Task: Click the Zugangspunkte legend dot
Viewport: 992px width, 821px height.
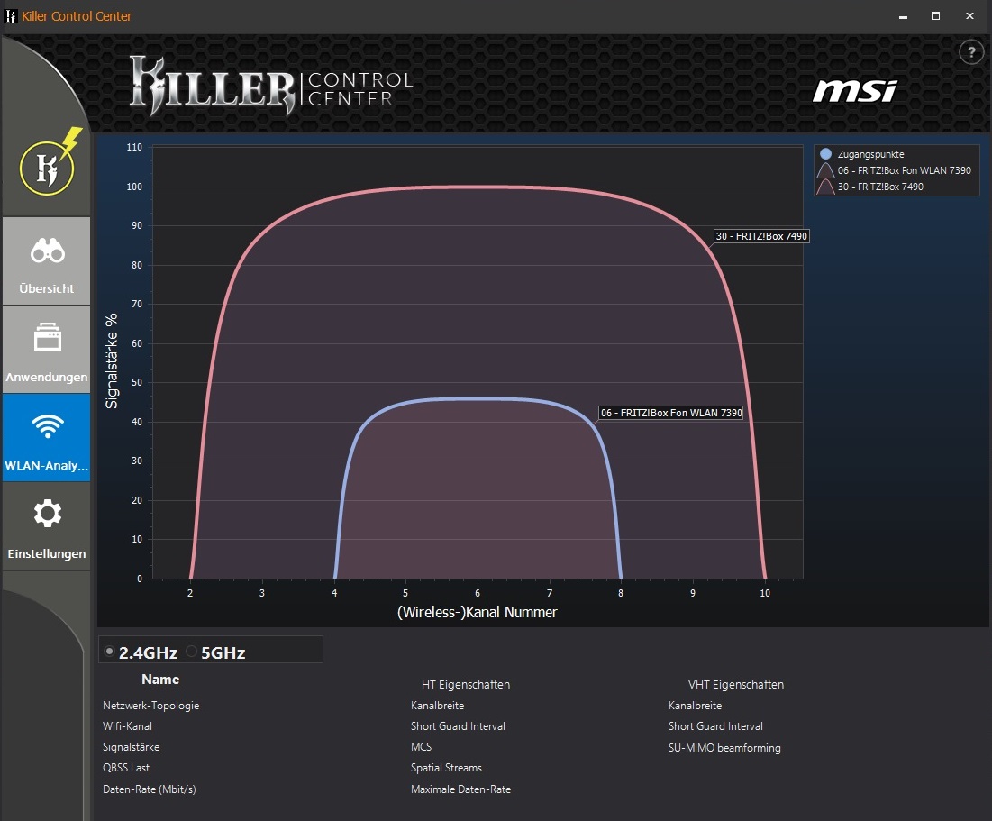Action: [x=825, y=154]
